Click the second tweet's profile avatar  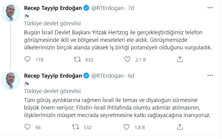click(x=11, y=80)
